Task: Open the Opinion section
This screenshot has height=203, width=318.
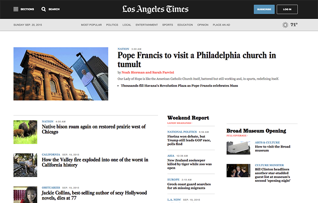Action: tap(203, 25)
